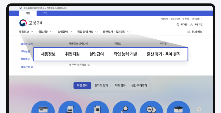Select the 역량 강화 pill tab
Image resolution: width=221 pixels, height=113 pixels.
[x=120, y=85]
